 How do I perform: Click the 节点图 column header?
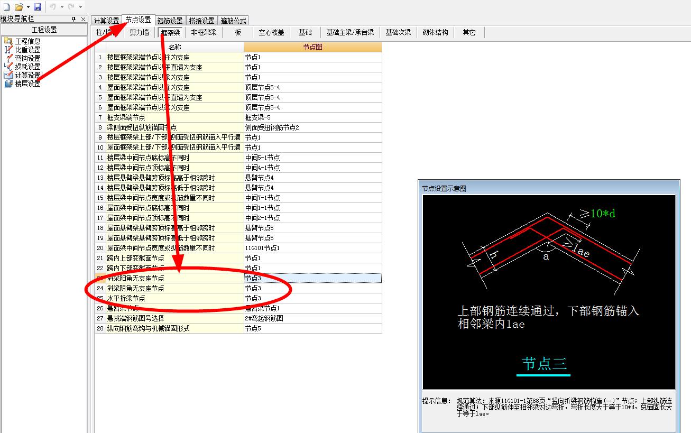[x=312, y=47]
